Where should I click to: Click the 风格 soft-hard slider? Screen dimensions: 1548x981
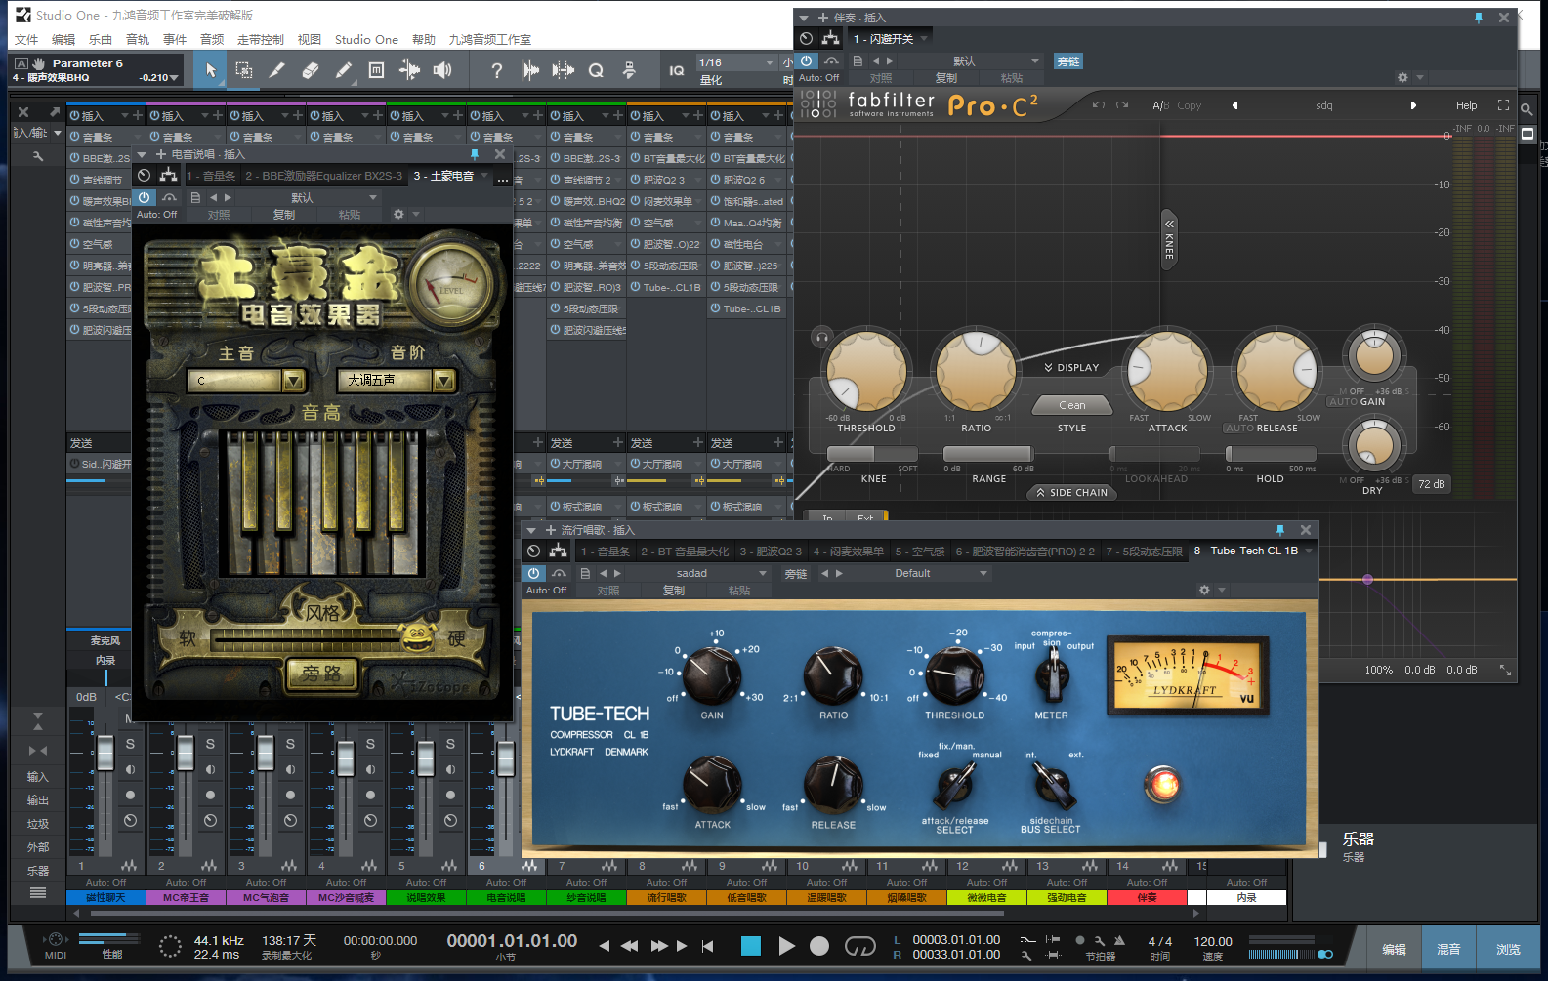[321, 638]
